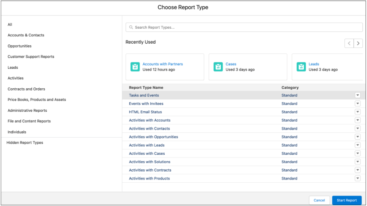Image resolution: width=367 pixels, height=206 pixels.
Task: Click the previous arrow in Recently Used
Action: tap(349, 43)
